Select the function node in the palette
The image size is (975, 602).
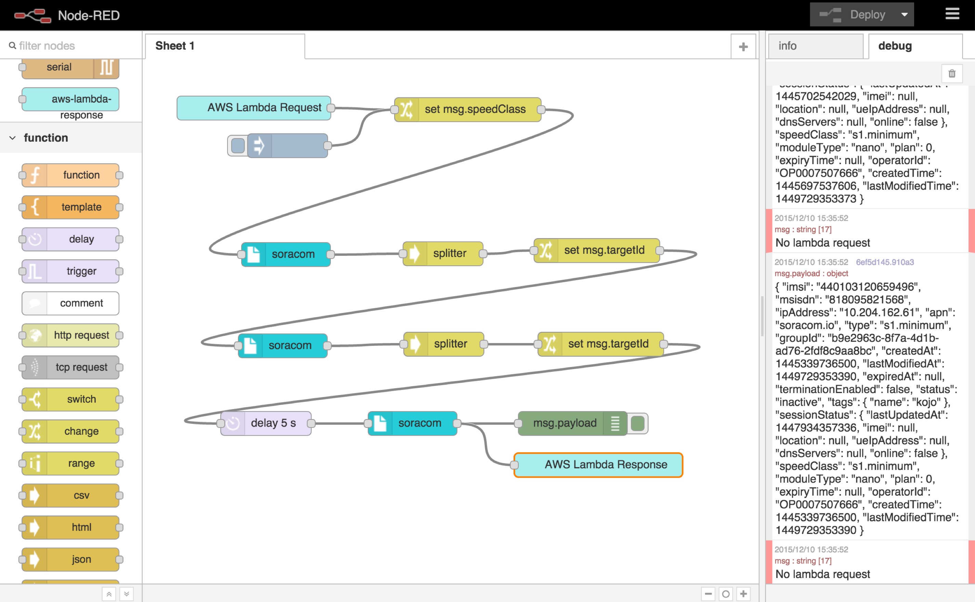pos(70,175)
